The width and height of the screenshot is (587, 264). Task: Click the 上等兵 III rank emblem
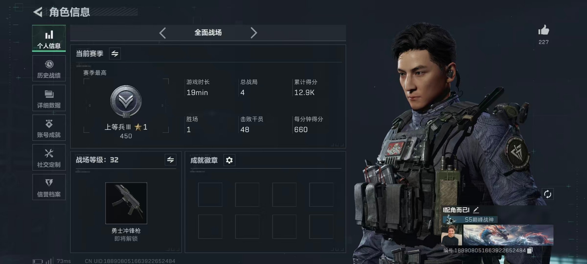pos(126,101)
